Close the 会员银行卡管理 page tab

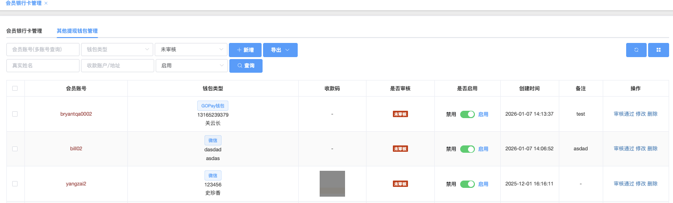point(46,3)
